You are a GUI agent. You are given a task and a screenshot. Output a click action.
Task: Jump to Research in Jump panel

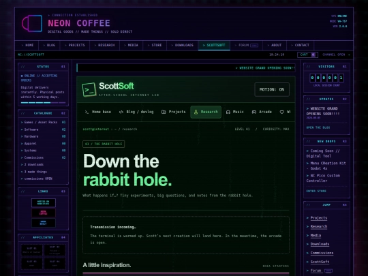[319, 226]
